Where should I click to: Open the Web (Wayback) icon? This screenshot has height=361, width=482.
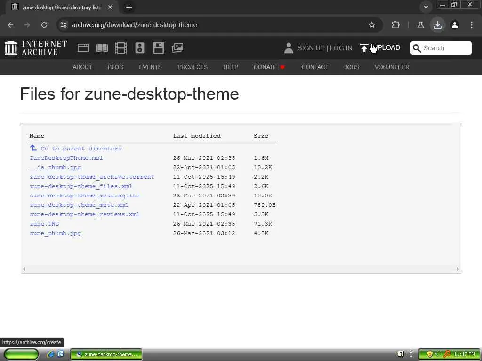(x=83, y=48)
